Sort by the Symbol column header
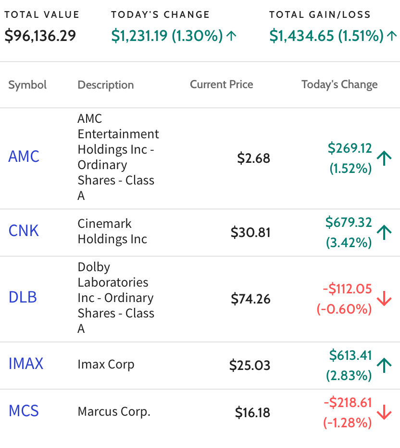This screenshot has width=400, height=448. click(27, 85)
